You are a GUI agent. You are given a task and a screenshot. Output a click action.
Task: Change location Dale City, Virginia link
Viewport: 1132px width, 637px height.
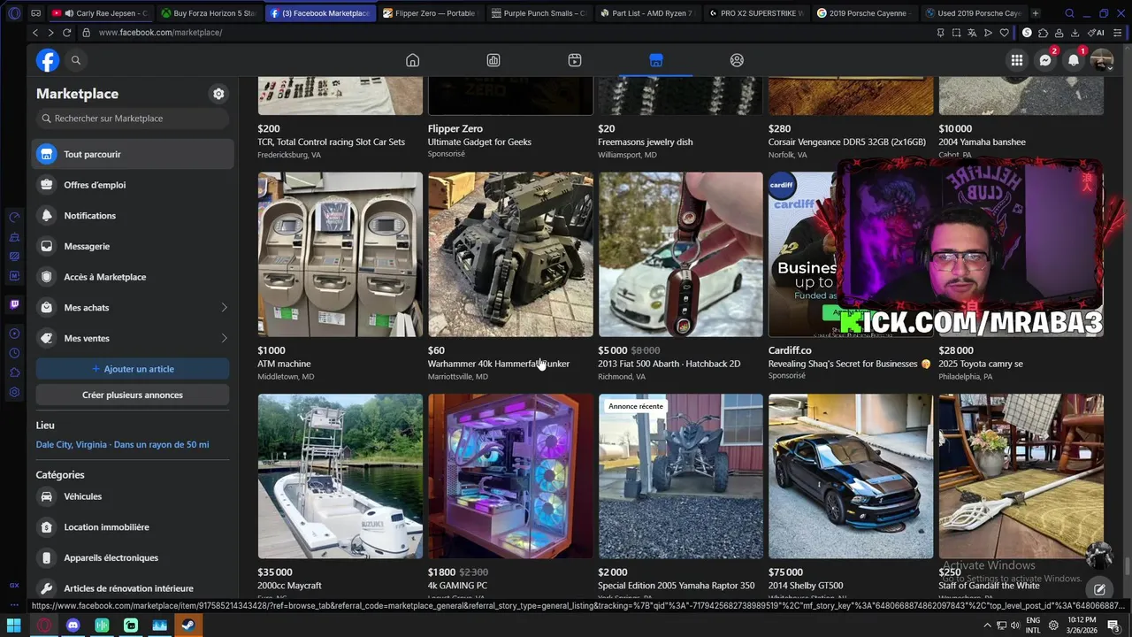123,444
